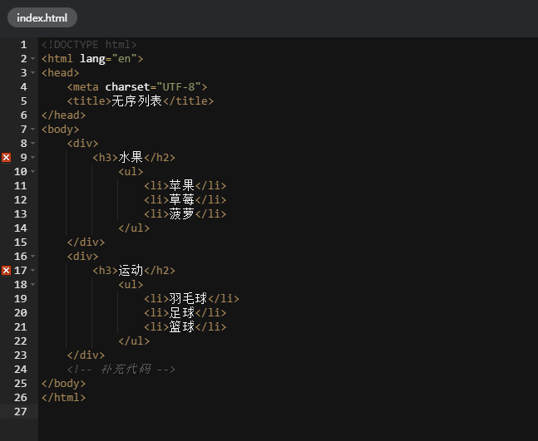Image resolution: width=538 pixels, height=441 pixels.
Task: Collapse the head section on line 3
Action: click(33, 72)
